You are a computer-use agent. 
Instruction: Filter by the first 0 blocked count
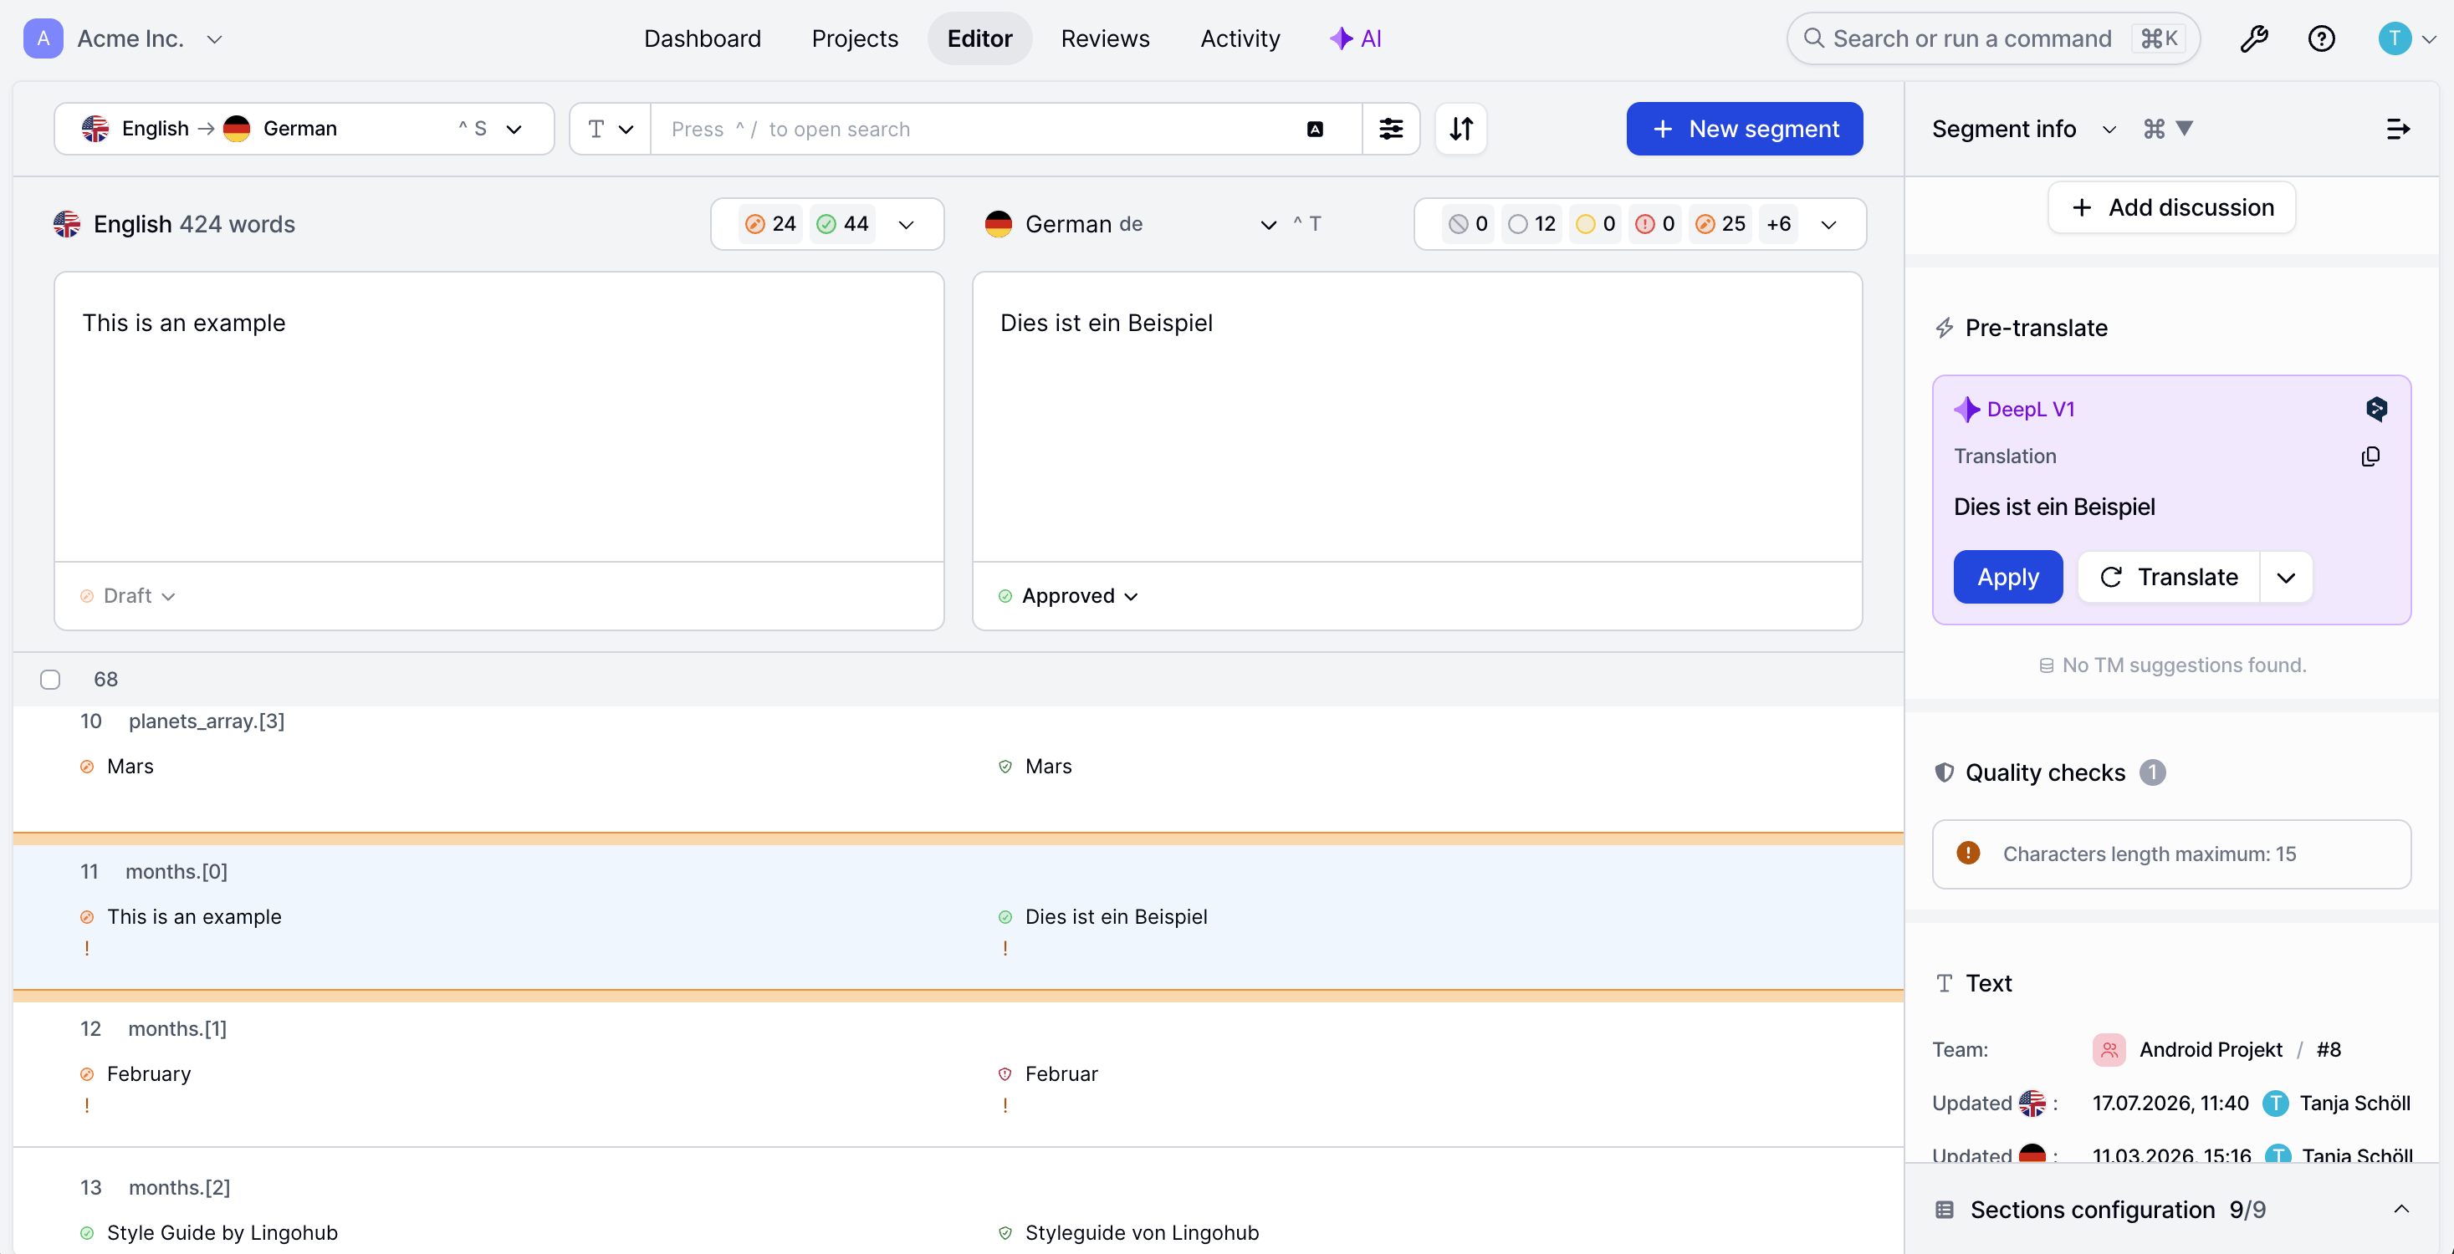[x=1468, y=224]
